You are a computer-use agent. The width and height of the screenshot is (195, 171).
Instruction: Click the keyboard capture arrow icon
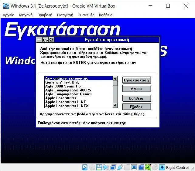[x=162, y=167]
